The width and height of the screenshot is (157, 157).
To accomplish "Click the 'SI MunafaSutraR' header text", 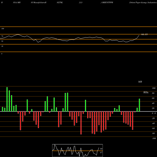I will pos(39,3).
